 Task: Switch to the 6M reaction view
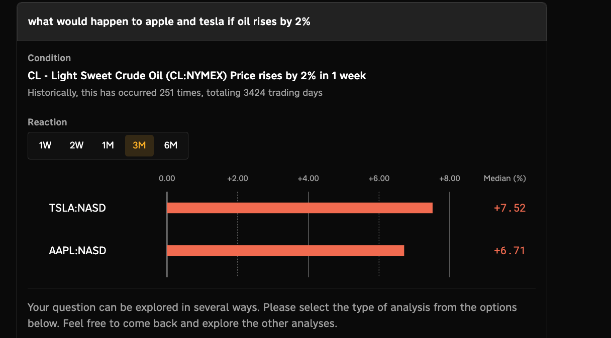[x=171, y=145]
